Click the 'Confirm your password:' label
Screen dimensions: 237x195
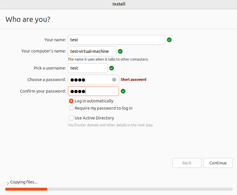43,91
